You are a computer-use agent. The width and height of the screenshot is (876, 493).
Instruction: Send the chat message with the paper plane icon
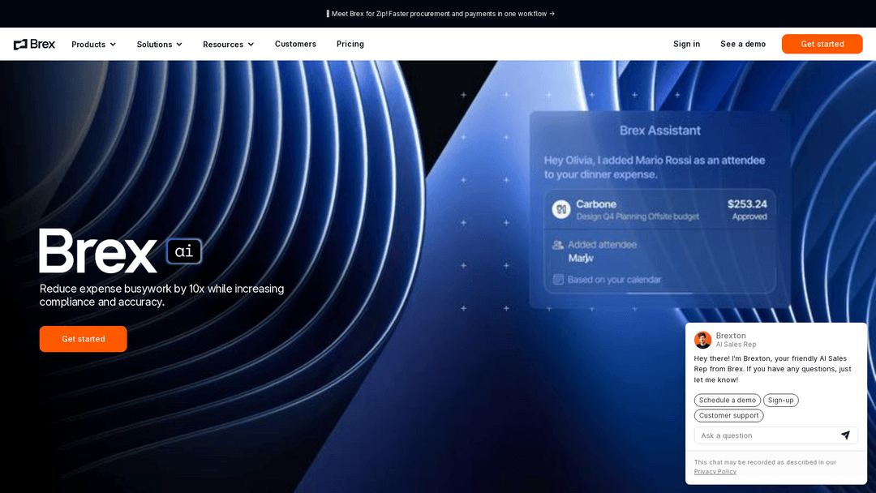click(x=845, y=435)
